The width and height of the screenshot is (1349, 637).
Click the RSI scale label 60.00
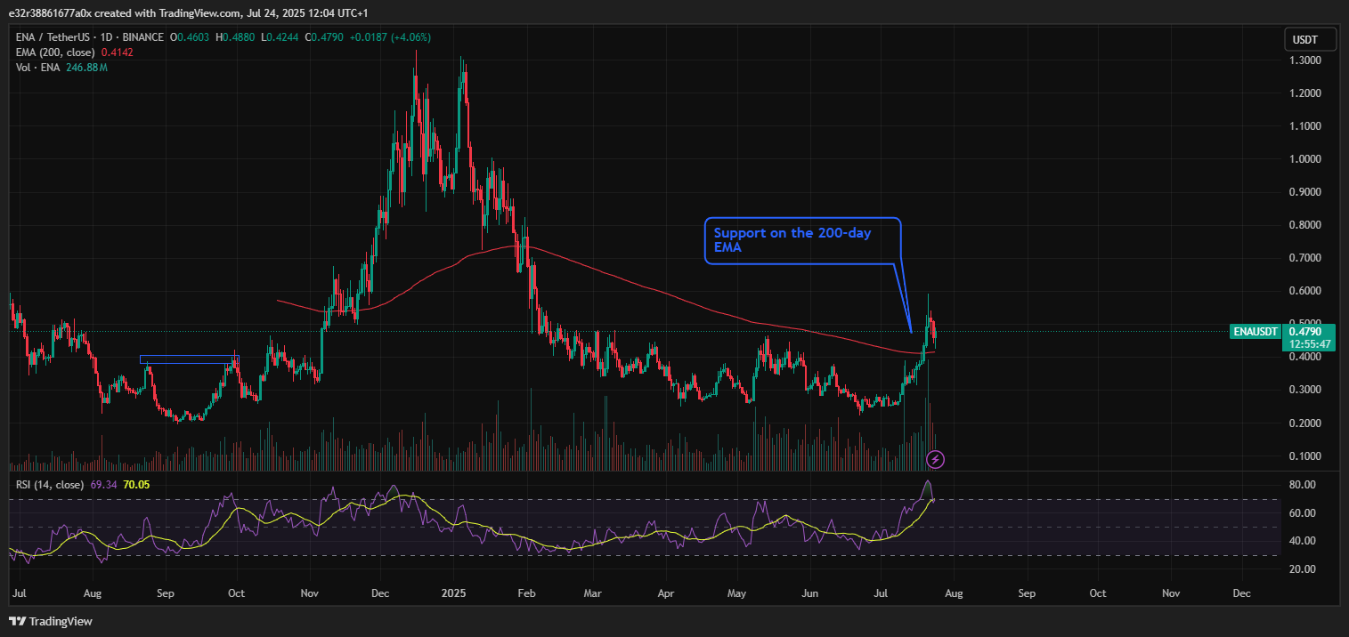pyautogui.click(x=1303, y=513)
